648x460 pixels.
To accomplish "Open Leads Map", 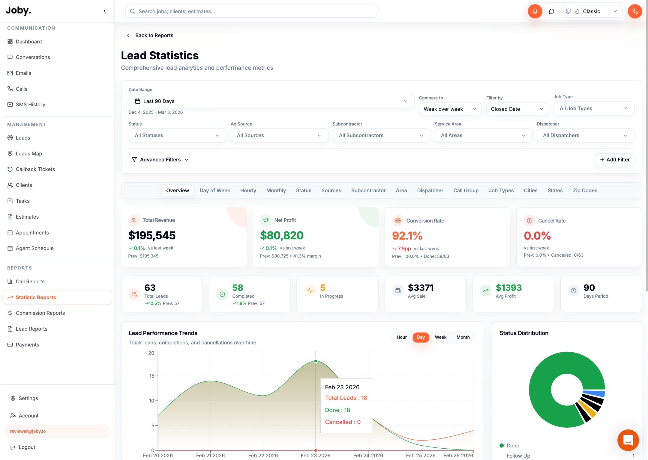I will (57, 154).
